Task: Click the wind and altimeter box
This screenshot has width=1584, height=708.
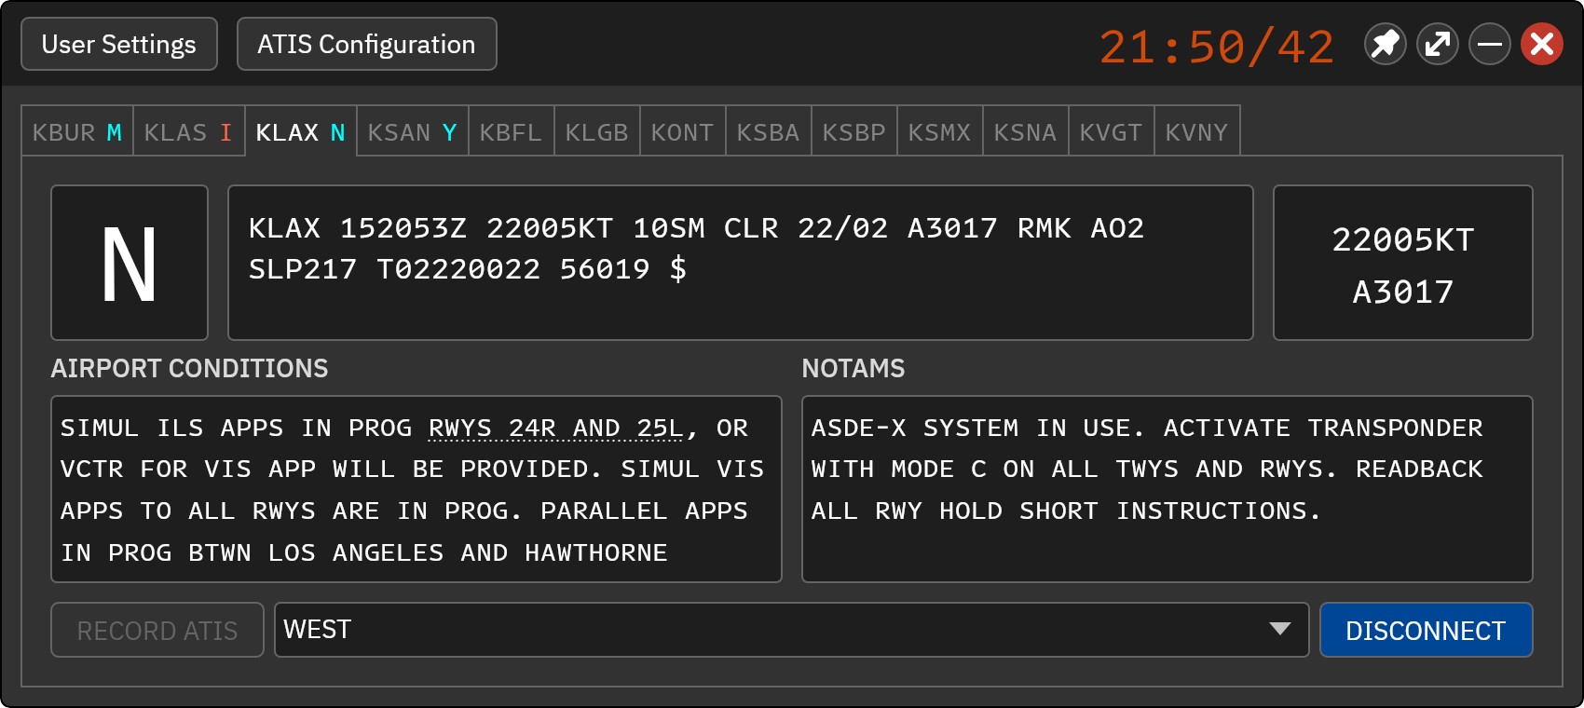Action: pos(1403,263)
